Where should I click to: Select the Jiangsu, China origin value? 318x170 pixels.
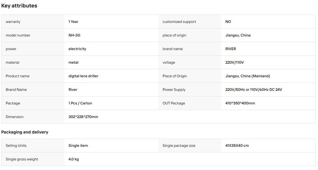(x=238, y=35)
